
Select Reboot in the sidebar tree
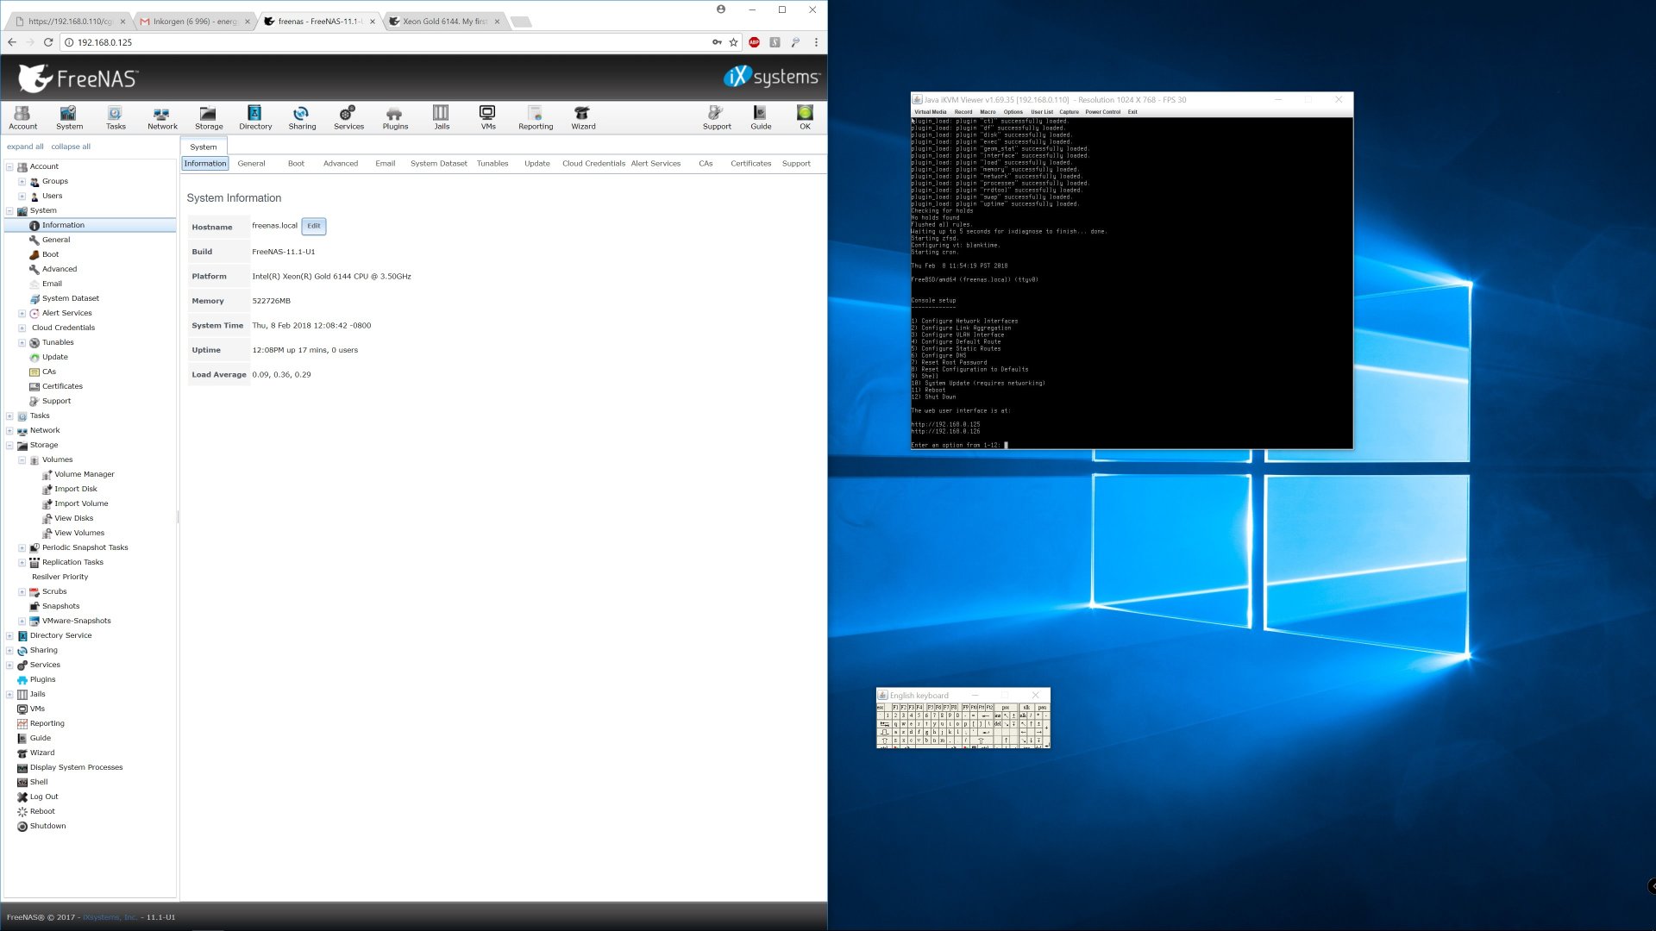click(x=42, y=812)
